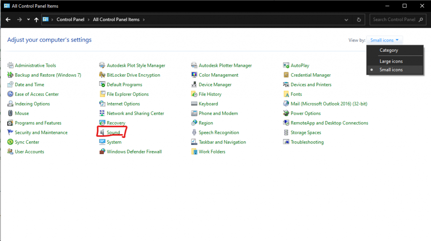The height and width of the screenshot is (241, 431).
Task: Expand chevron after Control Panel breadcrumb
Action: (88, 19)
